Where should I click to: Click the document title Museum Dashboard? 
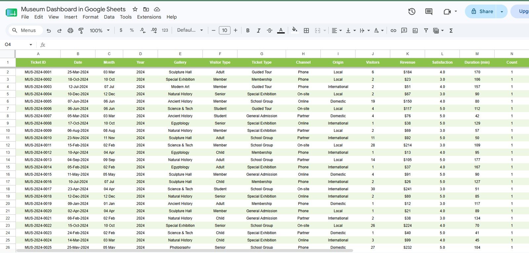pyautogui.click(x=73, y=9)
